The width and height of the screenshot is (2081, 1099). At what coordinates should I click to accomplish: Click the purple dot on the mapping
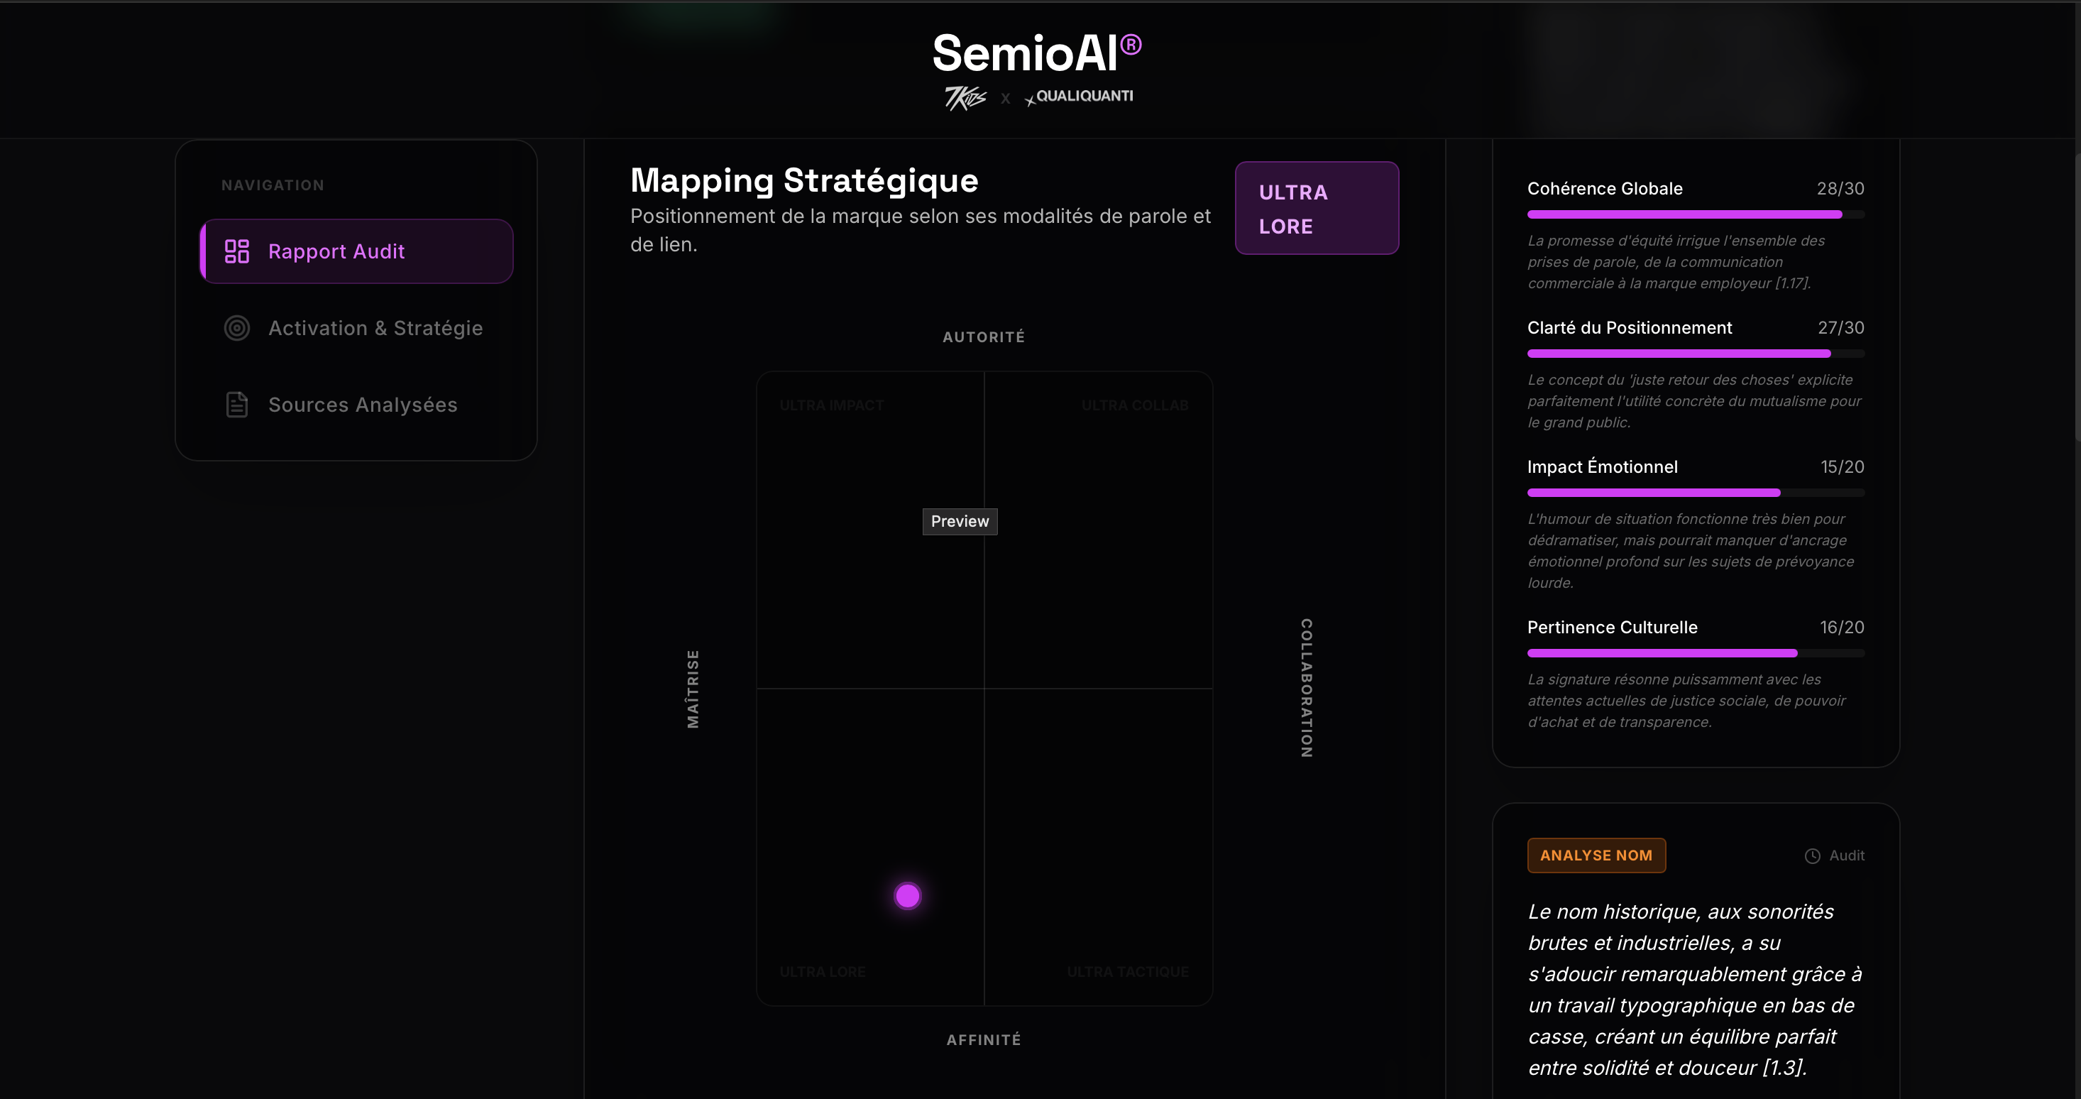[907, 895]
